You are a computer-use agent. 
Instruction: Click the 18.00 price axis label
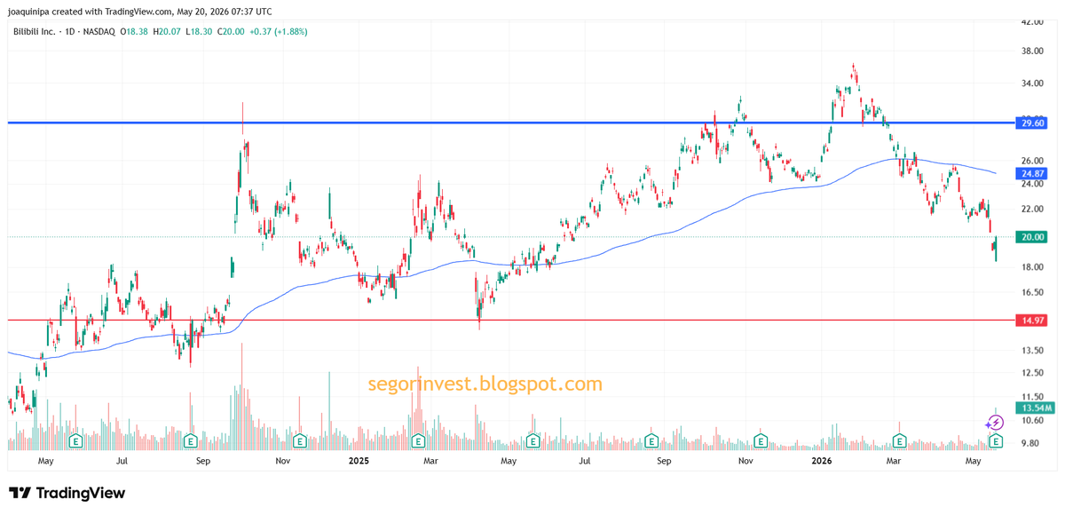(x=1032, y=267)
